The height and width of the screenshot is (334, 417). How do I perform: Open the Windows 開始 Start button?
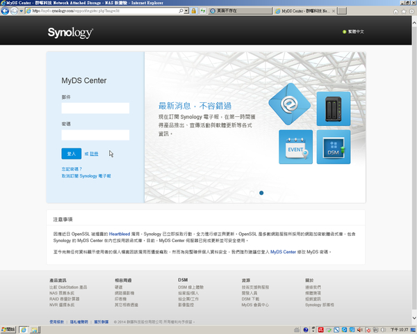pyautogui.click(x=8, y=330)
